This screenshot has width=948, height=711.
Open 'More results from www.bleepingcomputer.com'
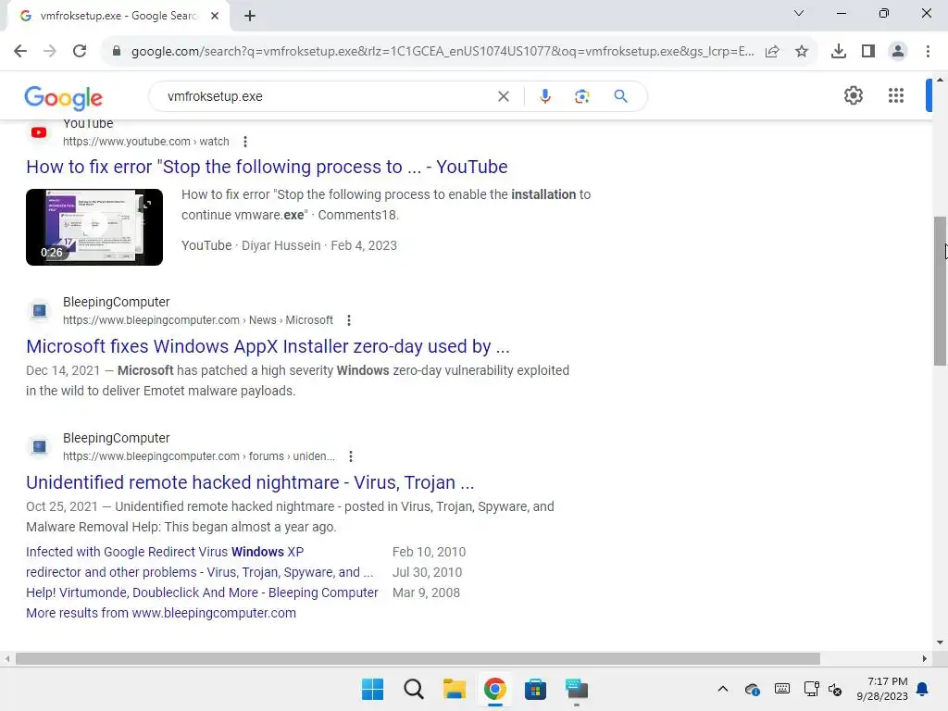tap(161, 613)
